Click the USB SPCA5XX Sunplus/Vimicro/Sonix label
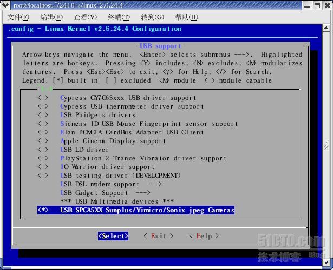333x270 pixels. pyautogui.click(x=147, y=210)
